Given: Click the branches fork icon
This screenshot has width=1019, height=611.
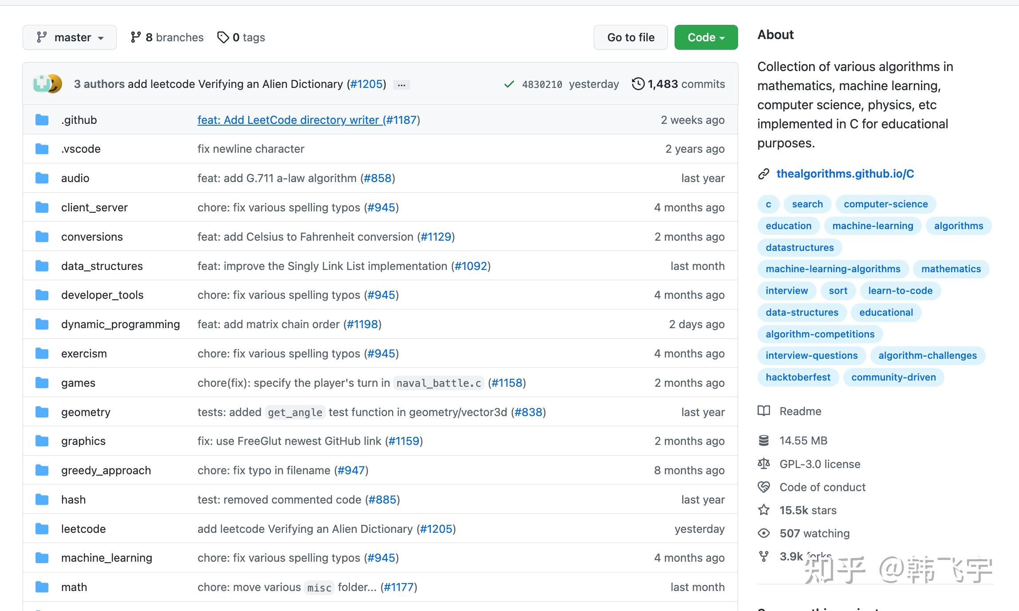Looking at the screenshot, I should click(136, 37).
